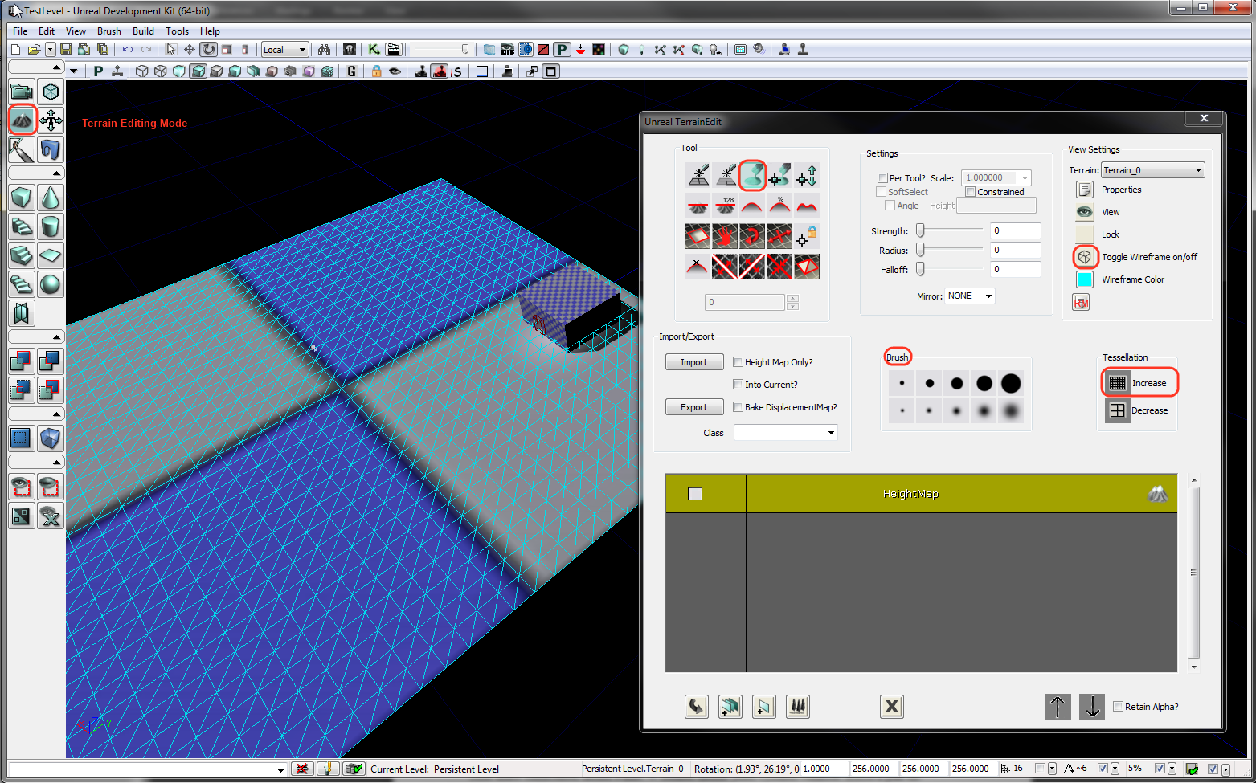Click the Lock terrain button
This screenshot has height=783, width=1256.
pyautogui.click(x=1085, y=234)
